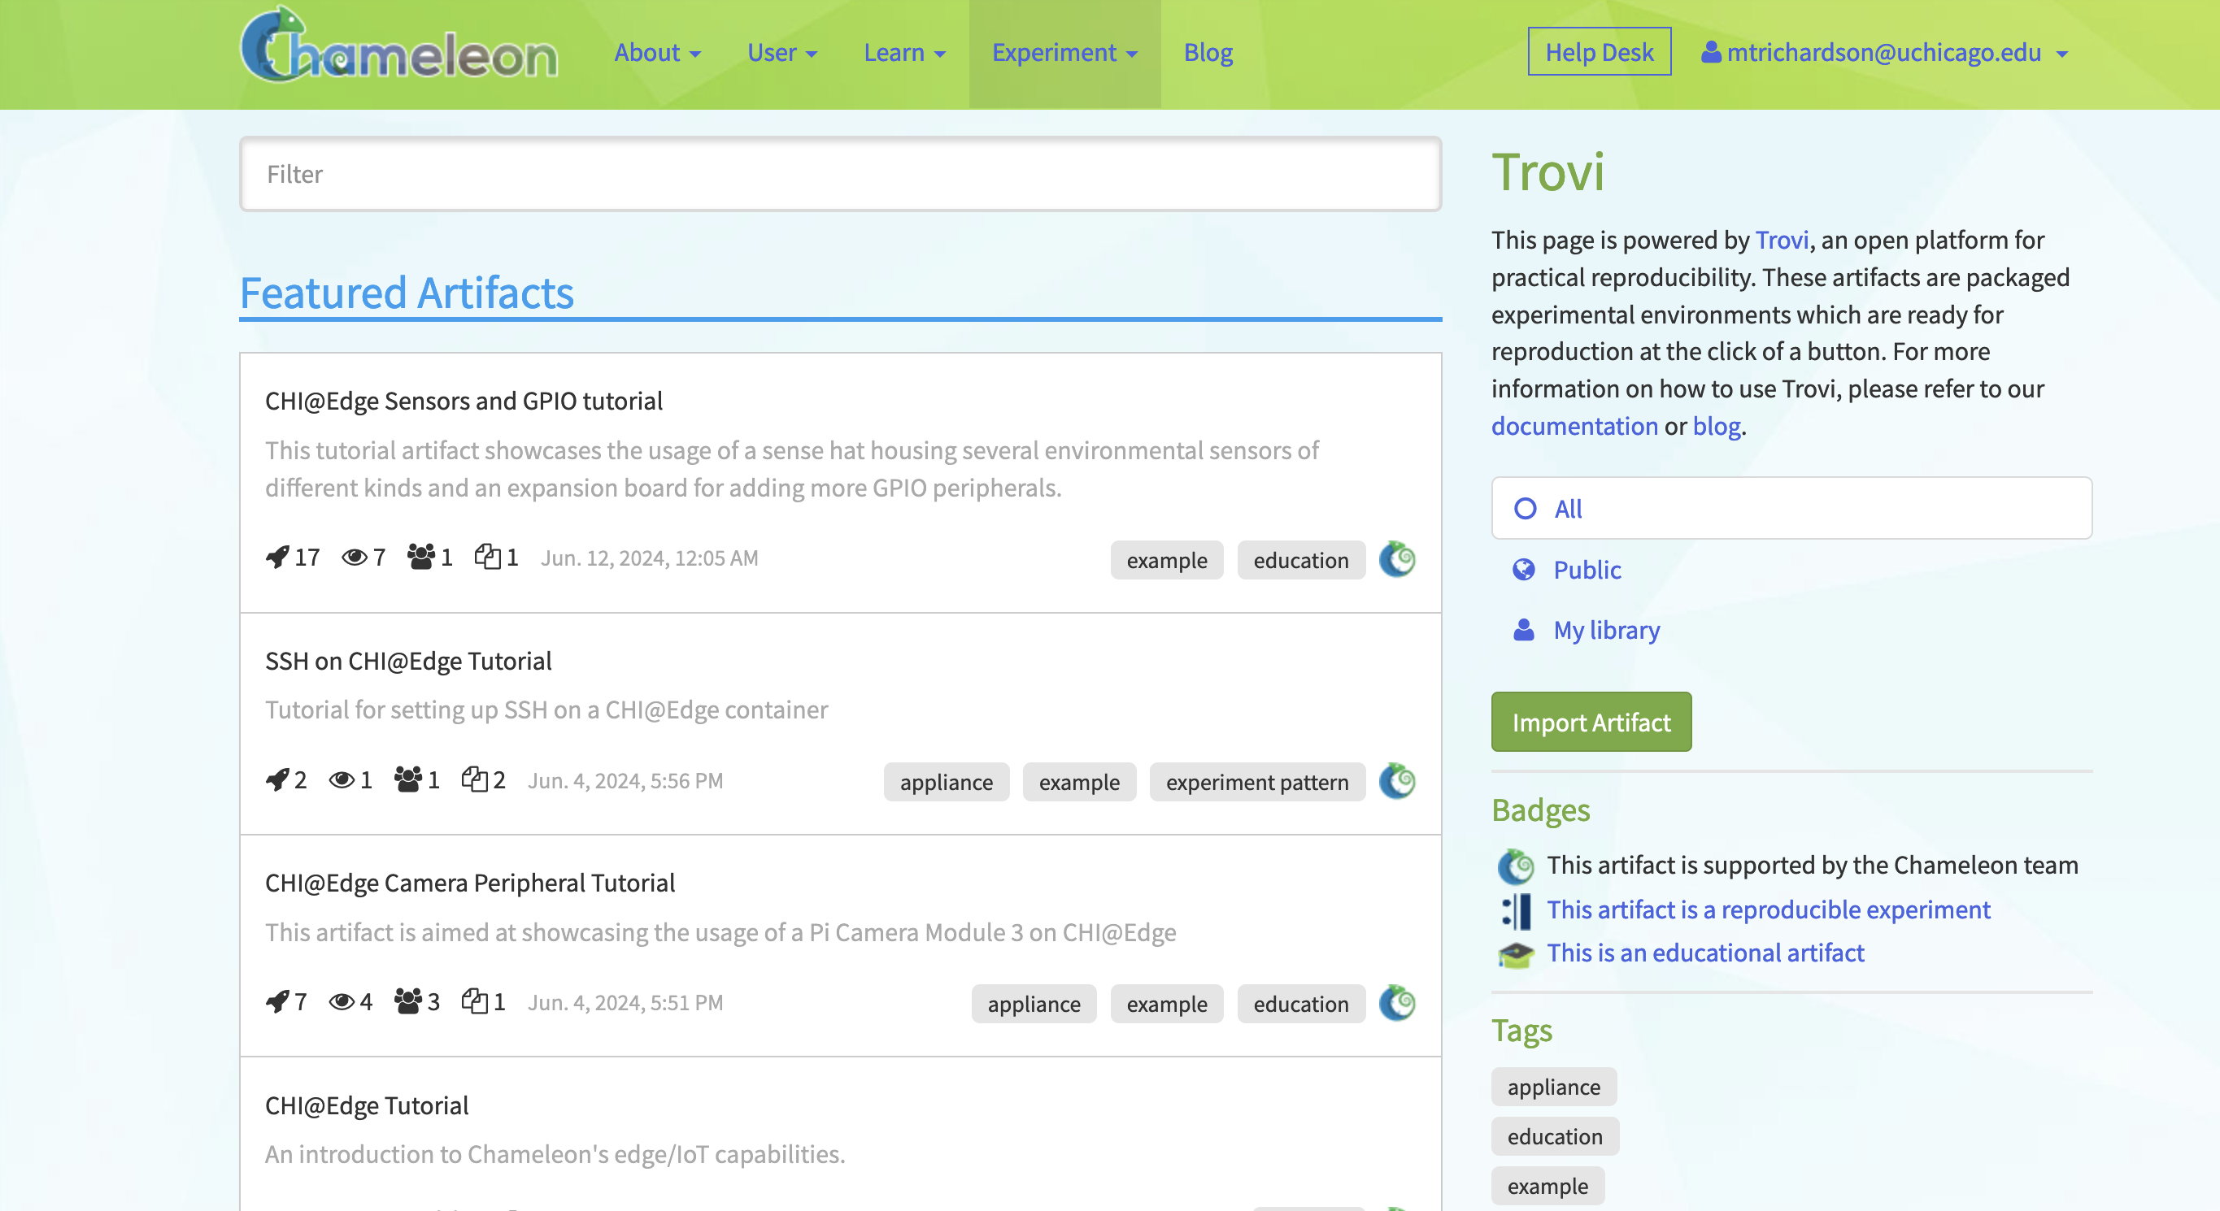Click the person icon beside My library

1524,630
